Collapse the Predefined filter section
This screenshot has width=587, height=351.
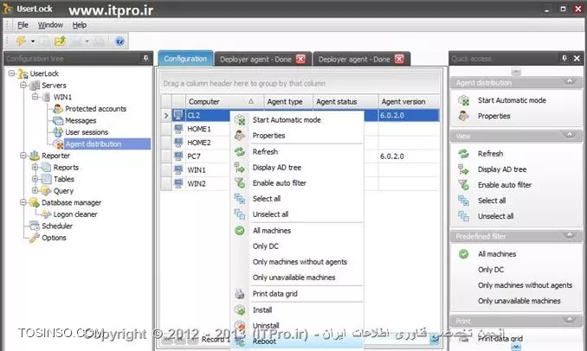(570, 235)
